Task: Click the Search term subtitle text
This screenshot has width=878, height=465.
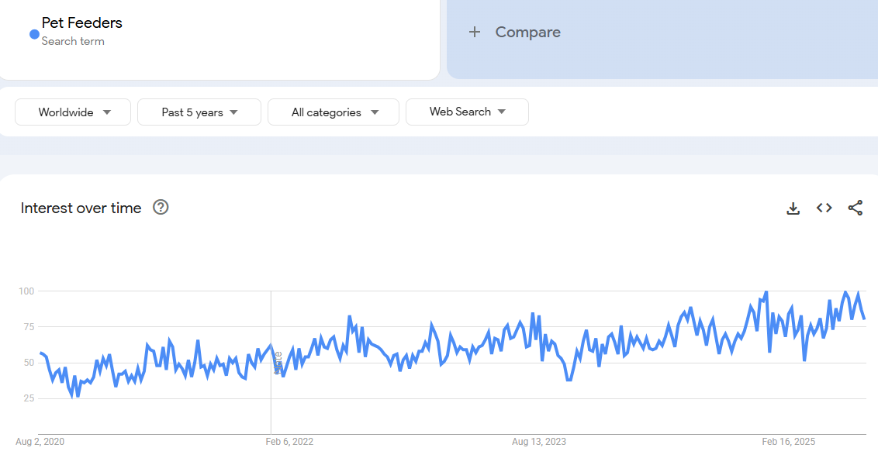Action: point(73,41)
